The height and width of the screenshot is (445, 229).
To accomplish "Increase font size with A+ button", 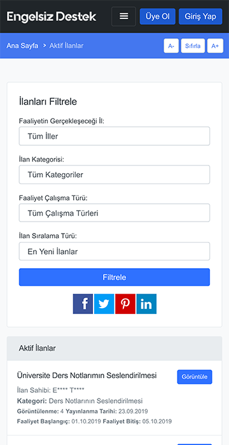I will (x=215, y=46).
